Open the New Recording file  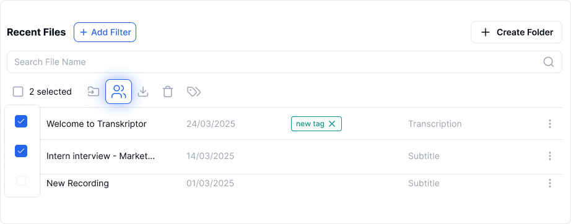click(77, 183)
